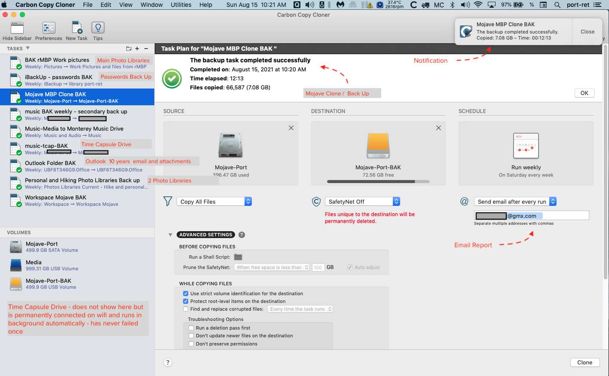Open the Preferences toolbar icon
Viewport: 609px width, 376px height.
pos(49,28)
